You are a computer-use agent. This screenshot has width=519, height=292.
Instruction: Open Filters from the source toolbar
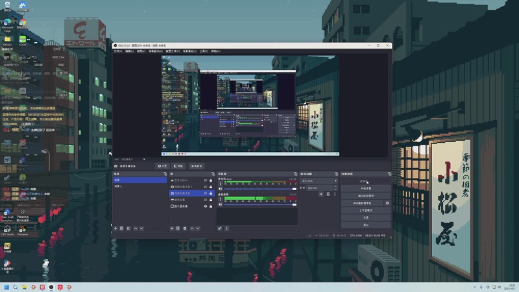pos(178,166)
